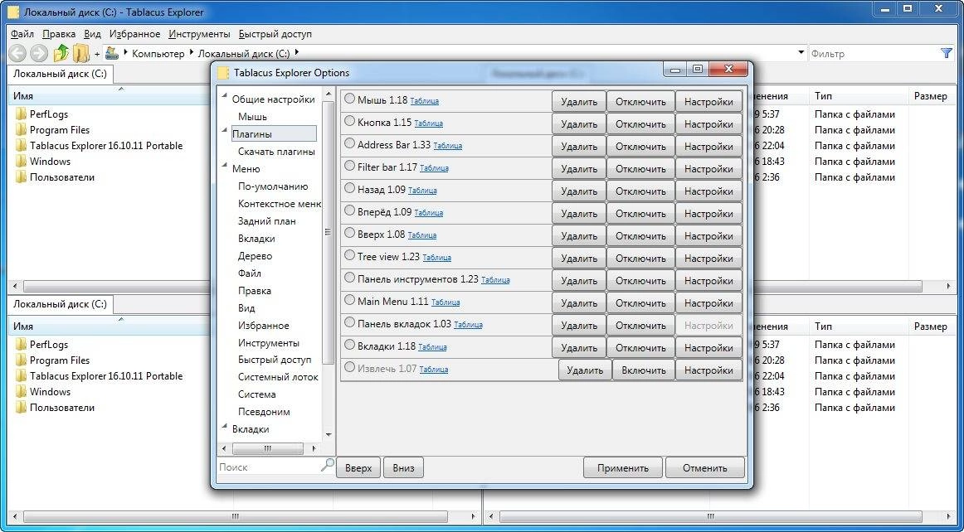This screenshot has height=532, width=964.
Task: Collapse the bottom Вкладки tree node arrow
Action: 225,426
